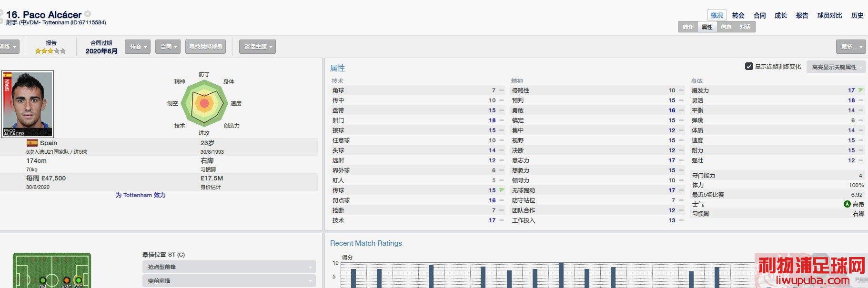Click the £17.5M value estimate text

[212, 178]
